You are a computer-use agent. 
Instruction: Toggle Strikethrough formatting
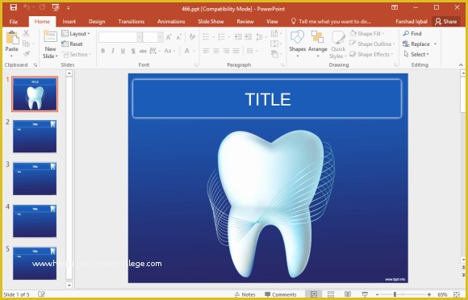(x=143, y=51)
